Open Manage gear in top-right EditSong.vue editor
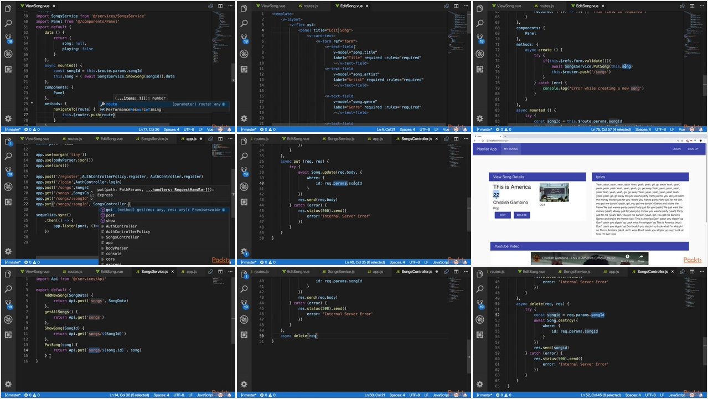 click(x=480, y=118)
